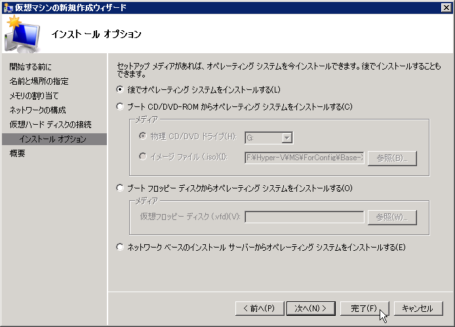The height and width of the screenshot is (327, 455).
Task: Open the 仮想ハード ディスクの接続 step
Action: (50, 124)
